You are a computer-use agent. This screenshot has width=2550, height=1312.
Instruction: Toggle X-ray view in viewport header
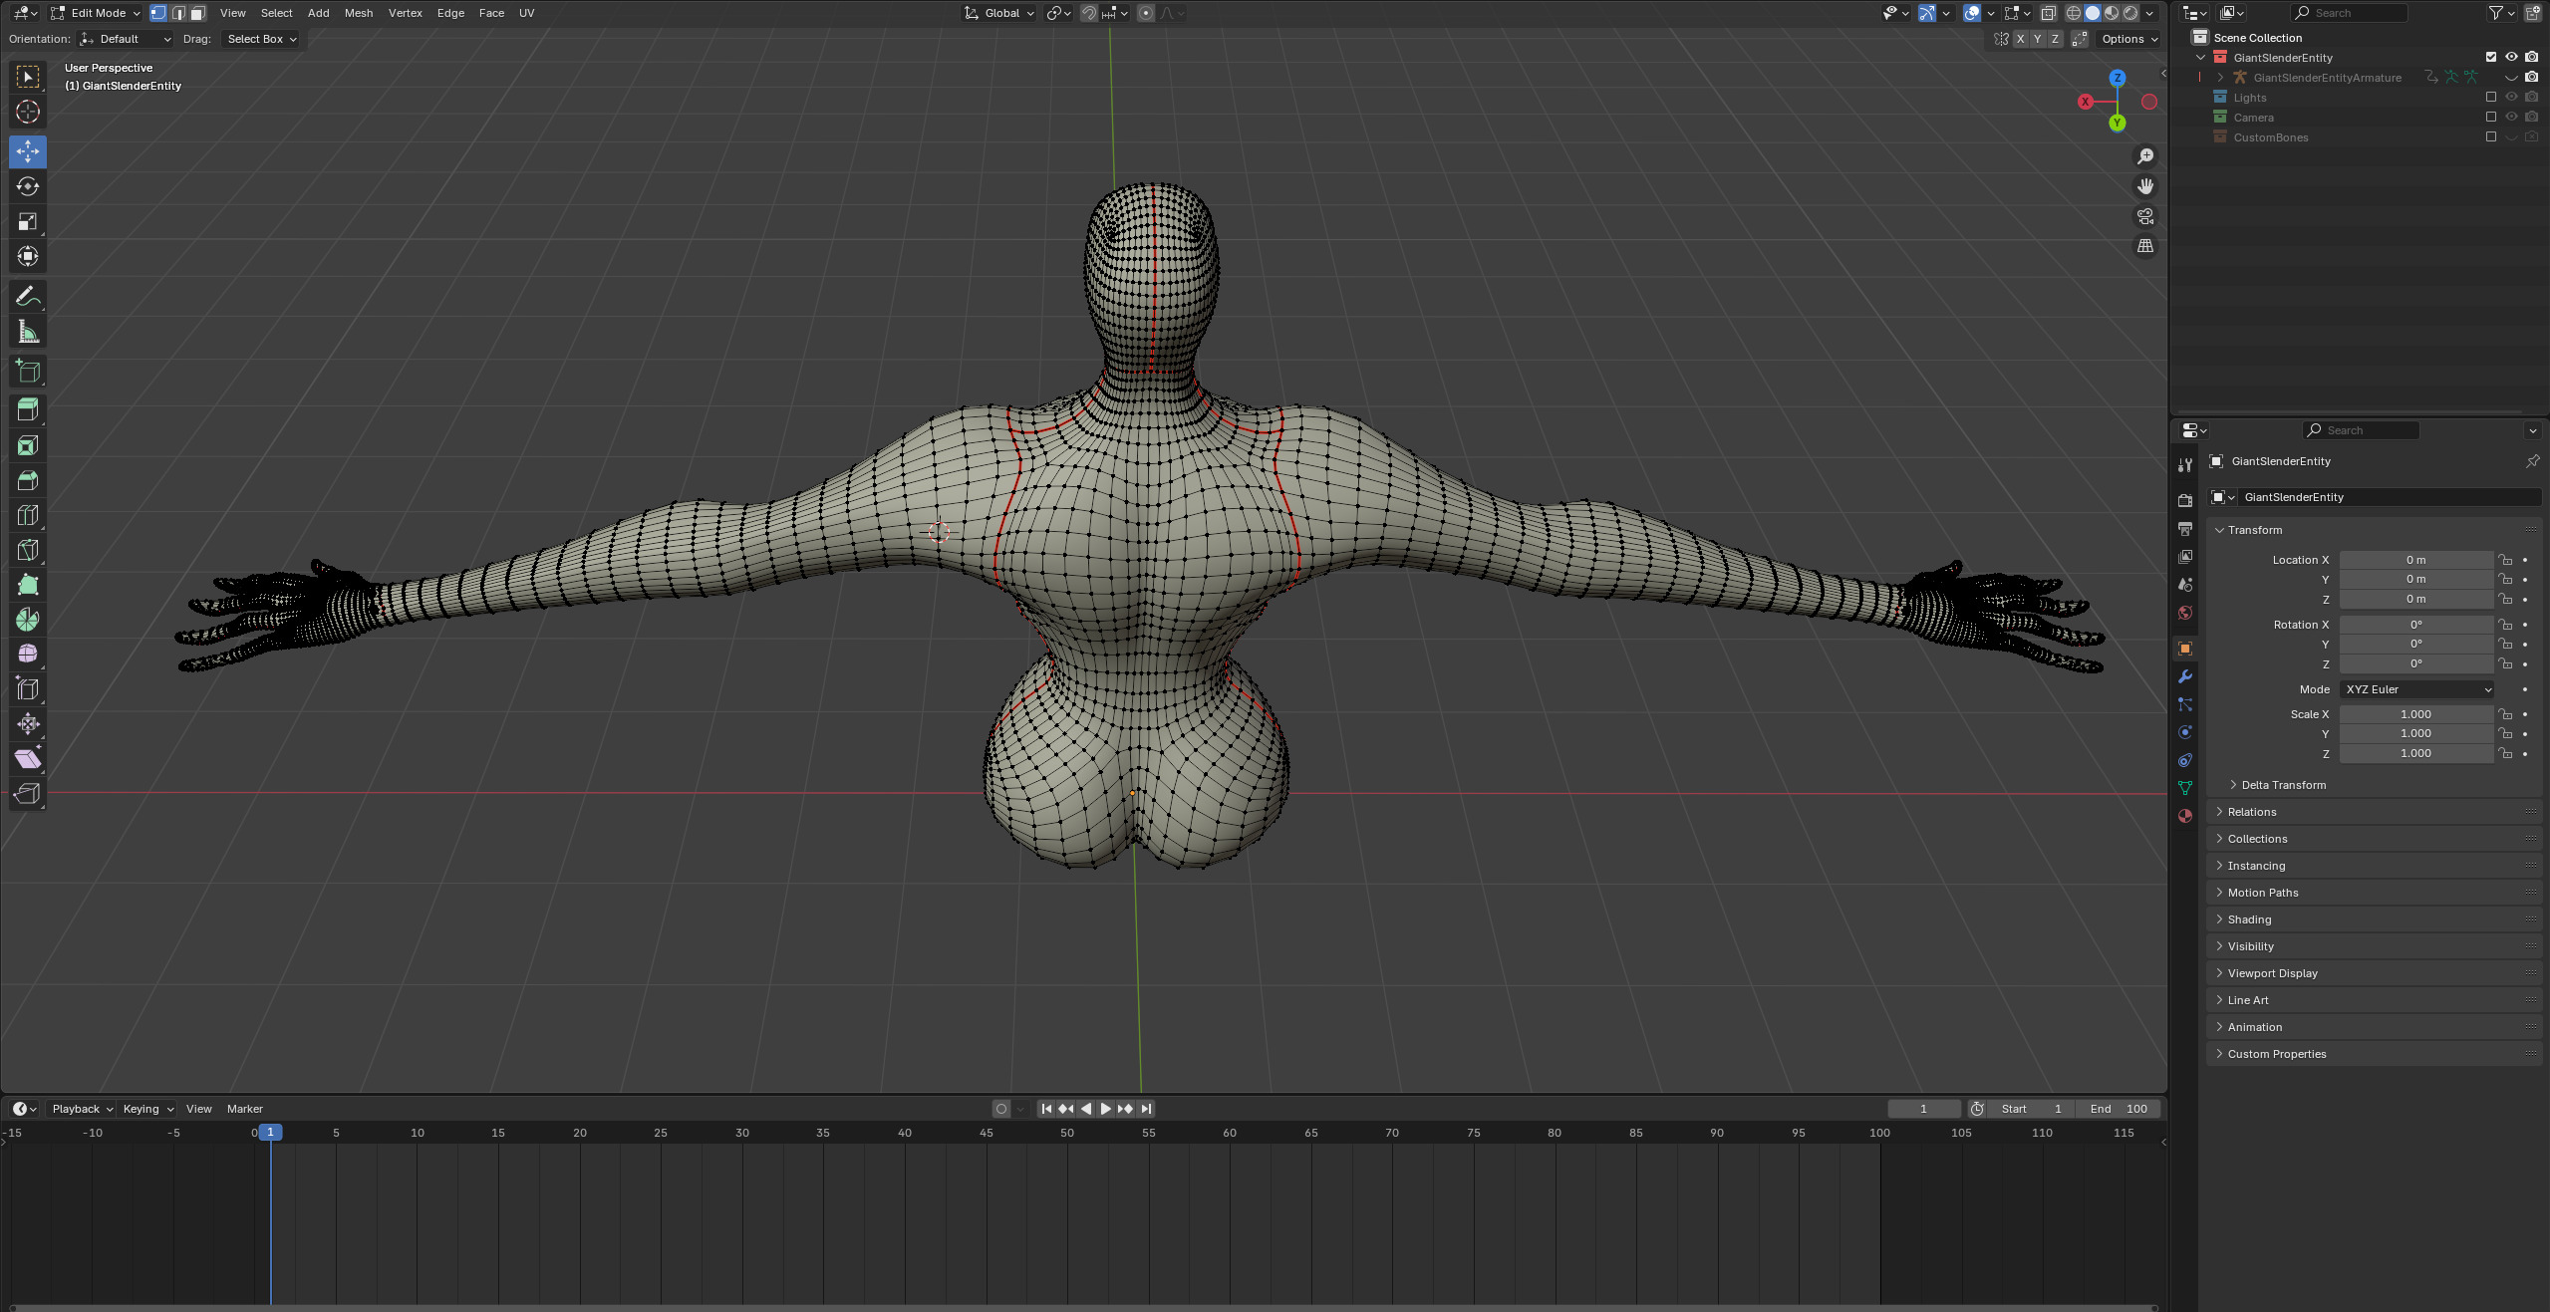click(2048, 13)
